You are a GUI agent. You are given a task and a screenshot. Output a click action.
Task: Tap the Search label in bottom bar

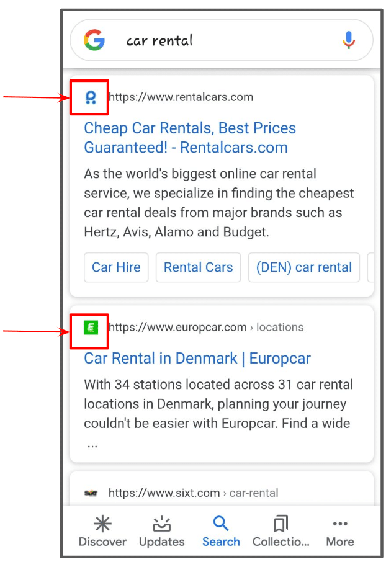click(221, 542)
